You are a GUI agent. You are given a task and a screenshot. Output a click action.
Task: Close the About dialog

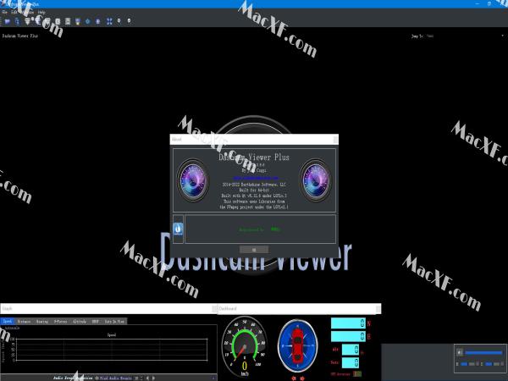click(x=335, y=140)
